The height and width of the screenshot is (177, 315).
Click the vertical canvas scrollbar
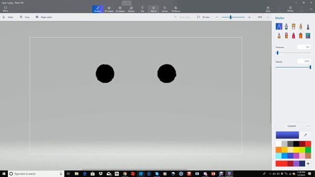tap(270, 94)
